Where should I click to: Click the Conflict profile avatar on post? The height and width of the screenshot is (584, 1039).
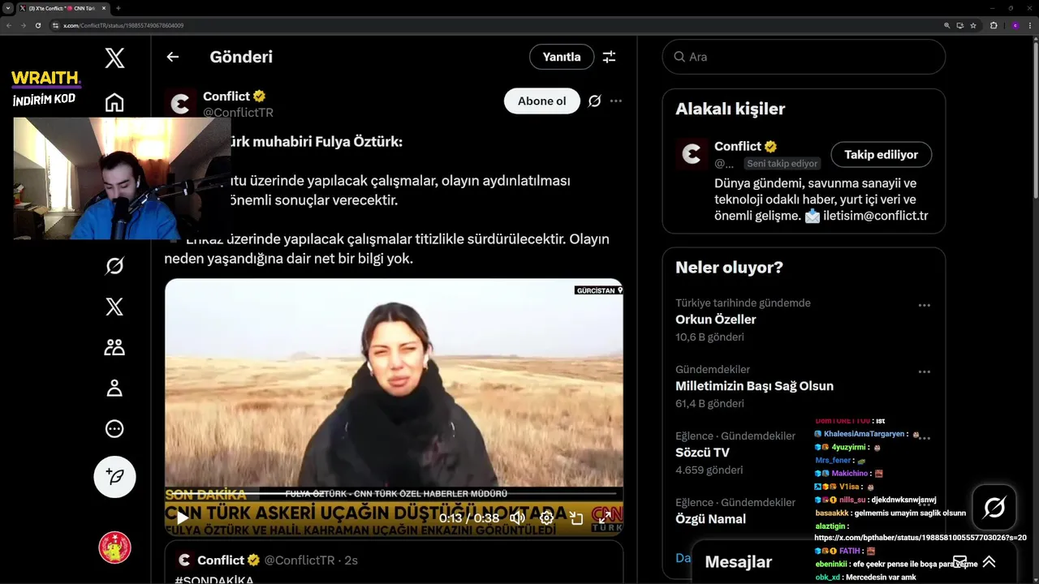180,103
